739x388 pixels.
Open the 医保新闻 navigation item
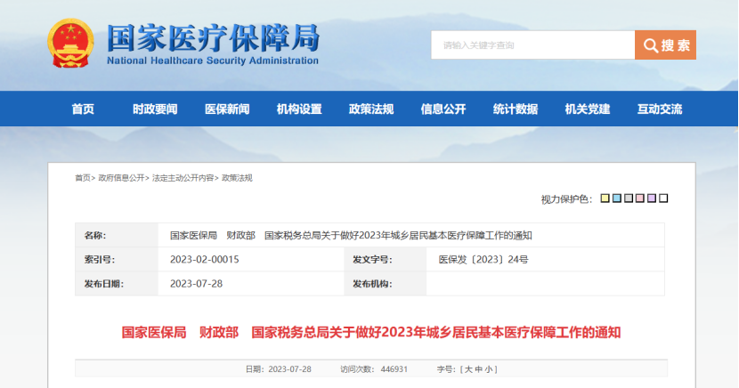pyautogui.click(x=227, y=109)
